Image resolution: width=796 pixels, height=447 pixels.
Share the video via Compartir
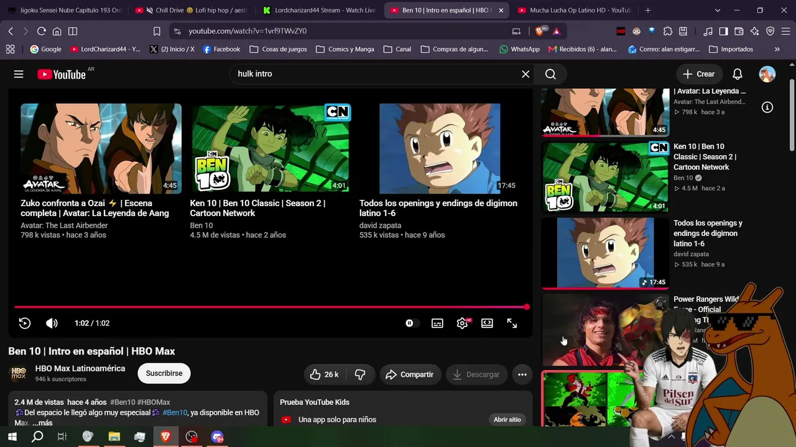(x=410, y=374)
